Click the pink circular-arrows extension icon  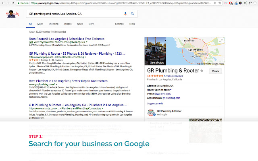point(226,3)
